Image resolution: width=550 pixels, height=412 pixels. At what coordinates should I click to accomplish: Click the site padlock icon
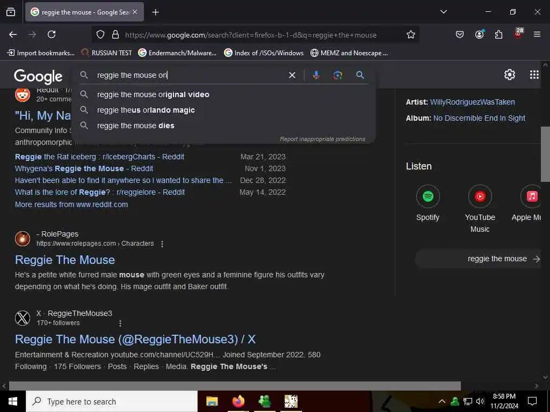pyautogui.click(x=115, y=35)
